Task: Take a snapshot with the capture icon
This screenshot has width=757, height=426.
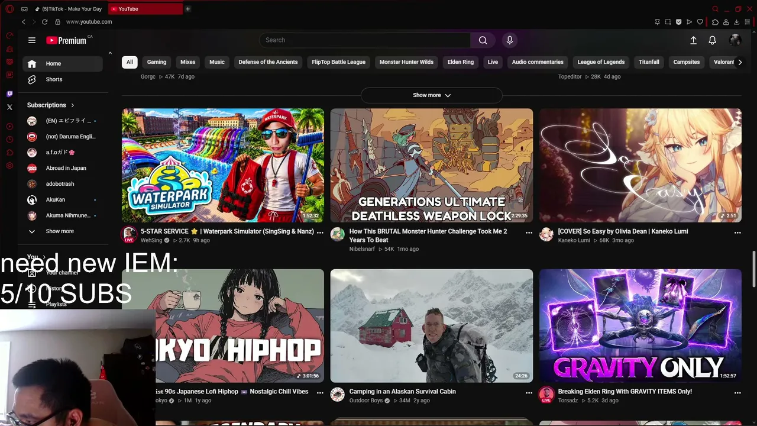Action: point(668,22)
